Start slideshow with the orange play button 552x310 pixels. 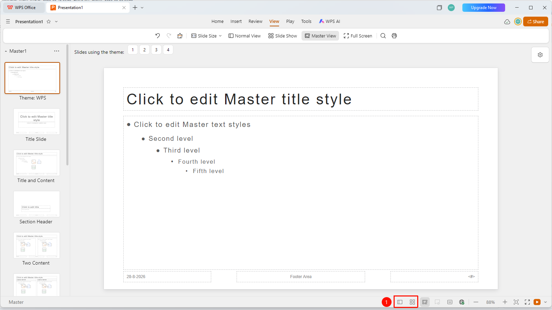(537, 302)
